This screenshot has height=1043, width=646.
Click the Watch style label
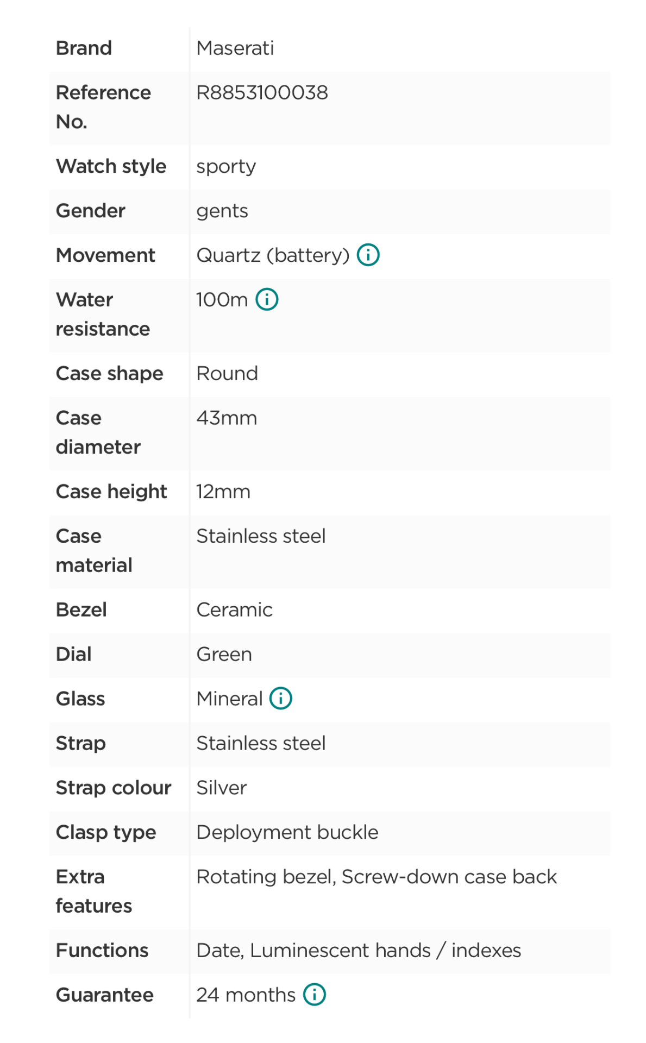click(111, 166)
